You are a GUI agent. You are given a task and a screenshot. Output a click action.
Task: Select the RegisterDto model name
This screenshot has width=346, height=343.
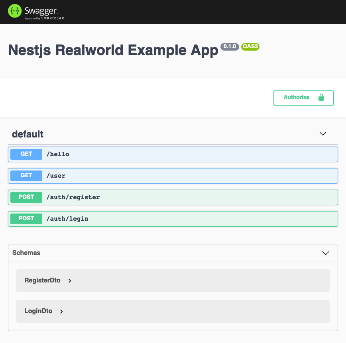[x=42, y=280]
